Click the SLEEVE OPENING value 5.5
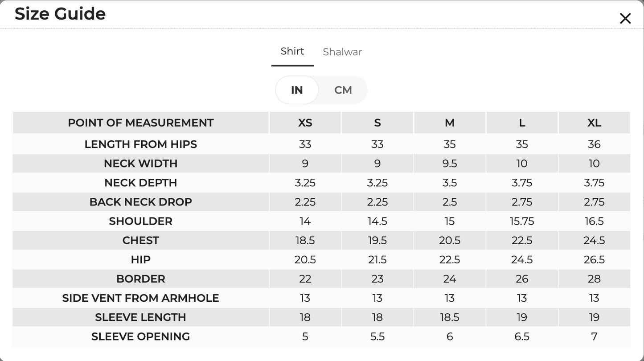Viewport: 644px width, 361px height. coord(377,336)
